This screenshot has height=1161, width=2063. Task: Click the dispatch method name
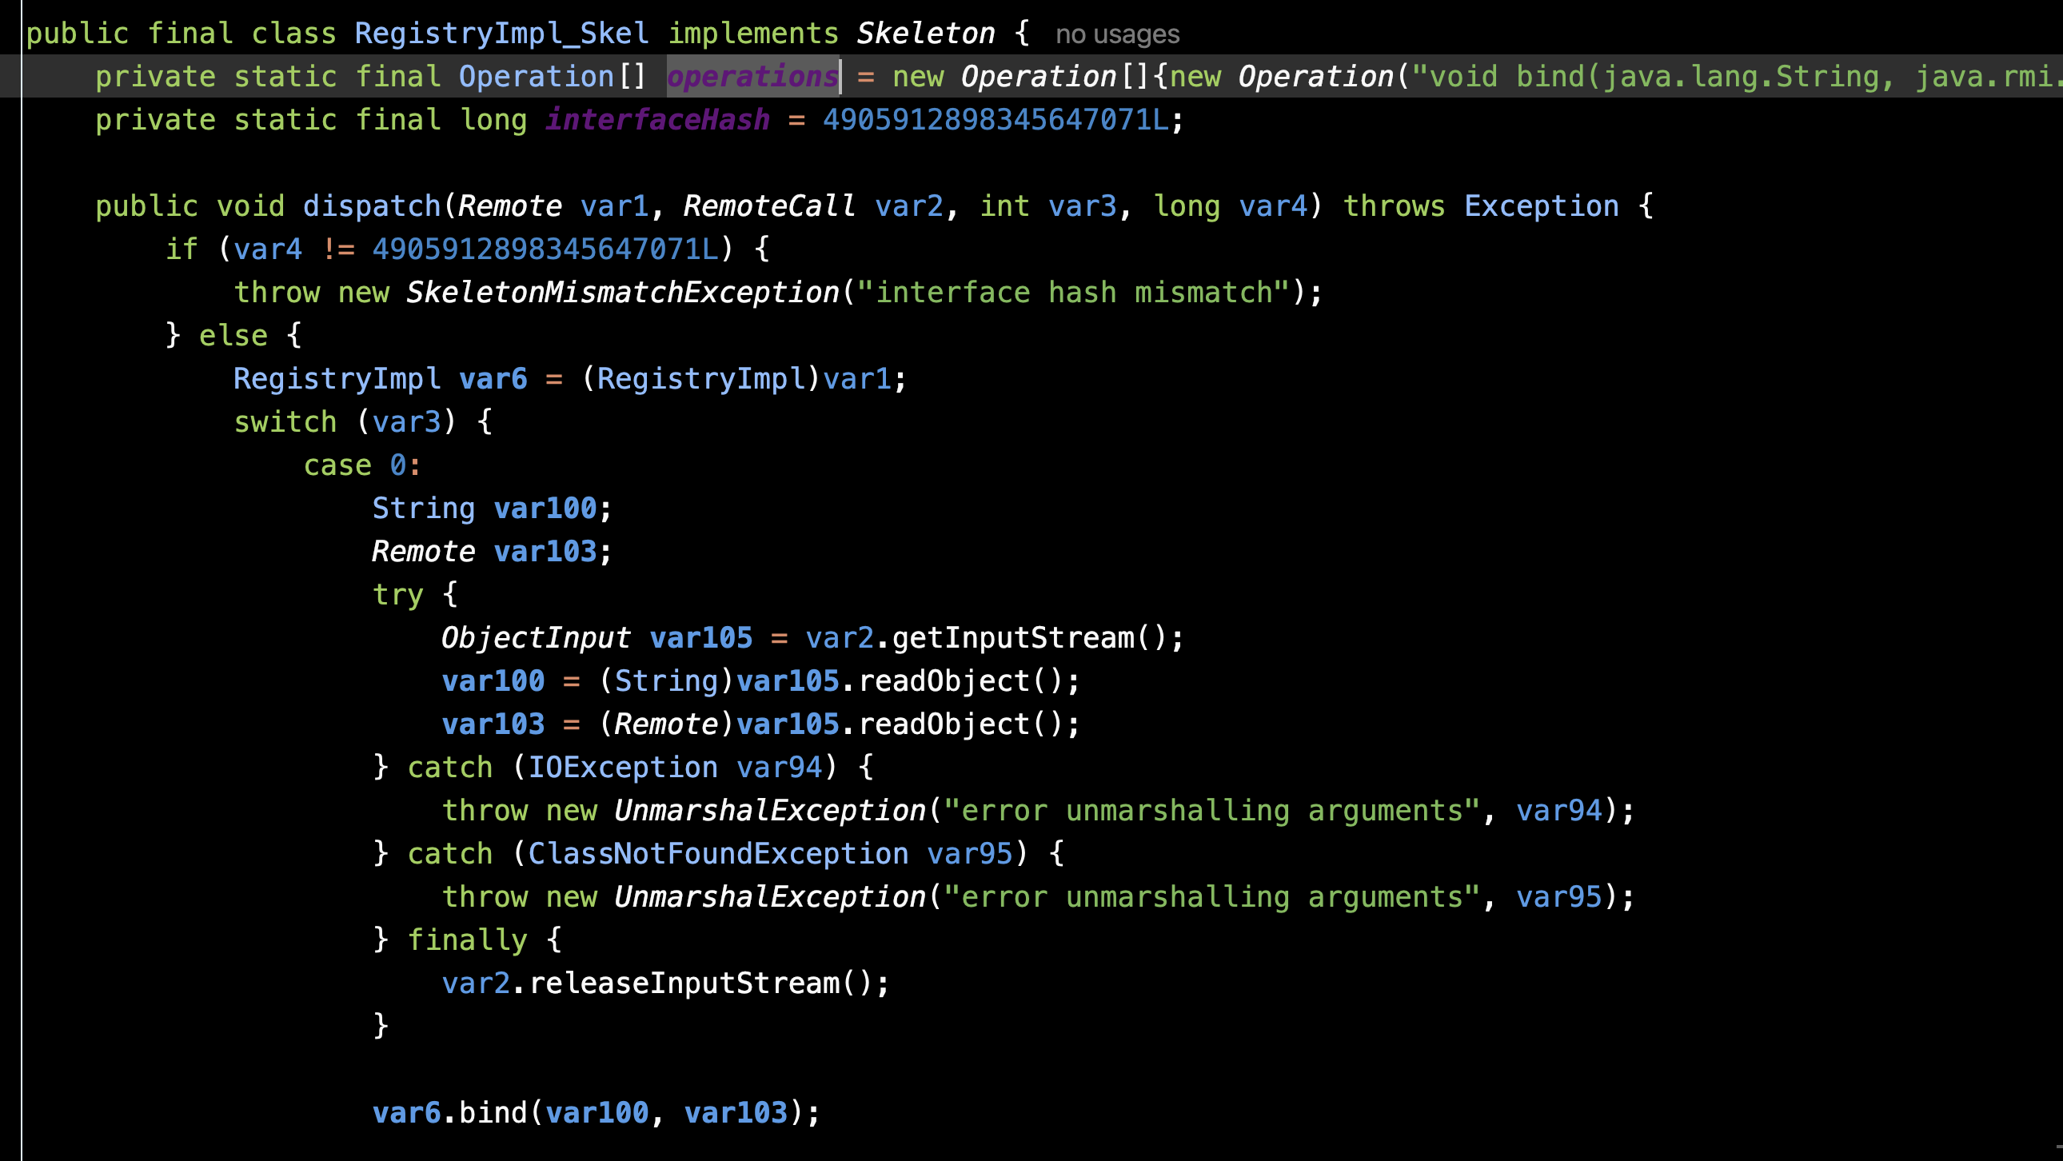pyautogui.click(x=372, y=206)
